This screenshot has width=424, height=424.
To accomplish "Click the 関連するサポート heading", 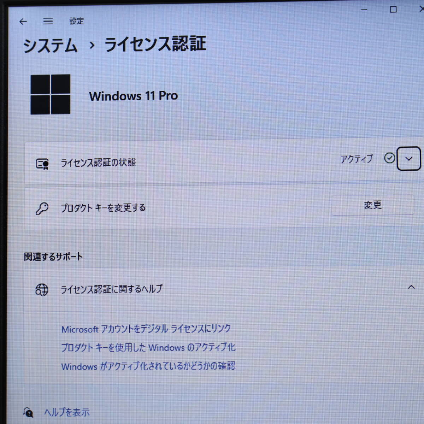I will [x=53, y=257].
